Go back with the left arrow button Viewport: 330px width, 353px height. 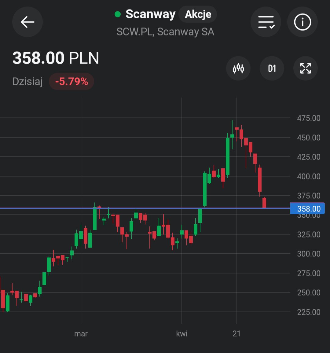(28, 22)
